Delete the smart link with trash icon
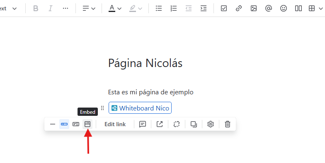The image size is (325, 163). (x=228, y=124)
